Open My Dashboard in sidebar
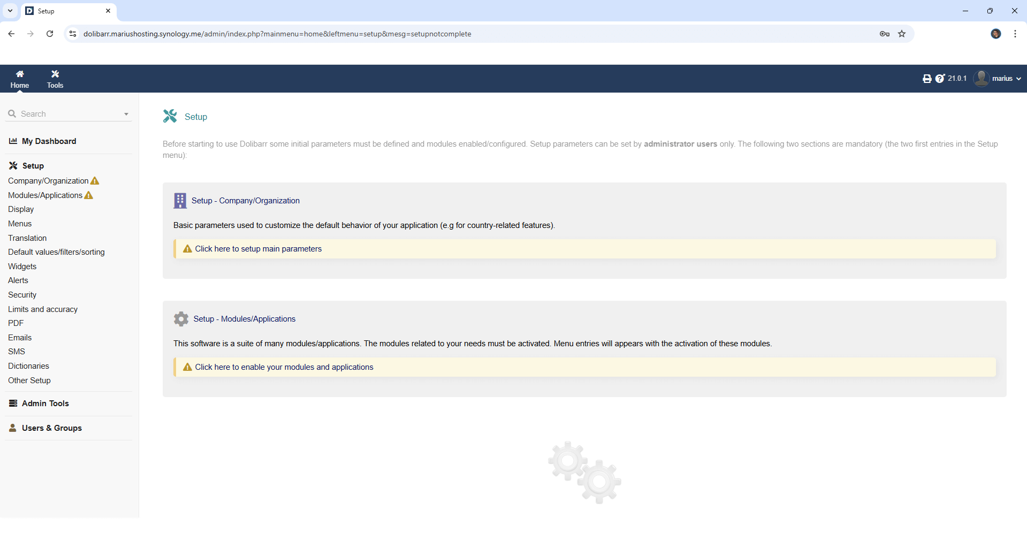The image size is (1027, 548). tap(49, 141)
